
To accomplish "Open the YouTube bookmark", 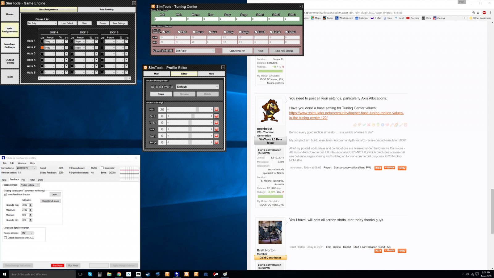I will click(x=413, y=18).
